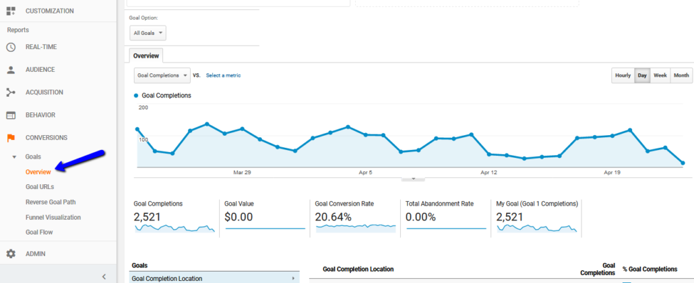The height and width of the screenshot is (283, 694).
Task: Click the Customization dashboard icon
Action: pyautogui.click(x=11, y=11)
